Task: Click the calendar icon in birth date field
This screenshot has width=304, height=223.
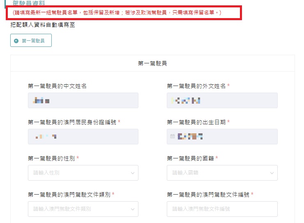Action: (173, 137)
